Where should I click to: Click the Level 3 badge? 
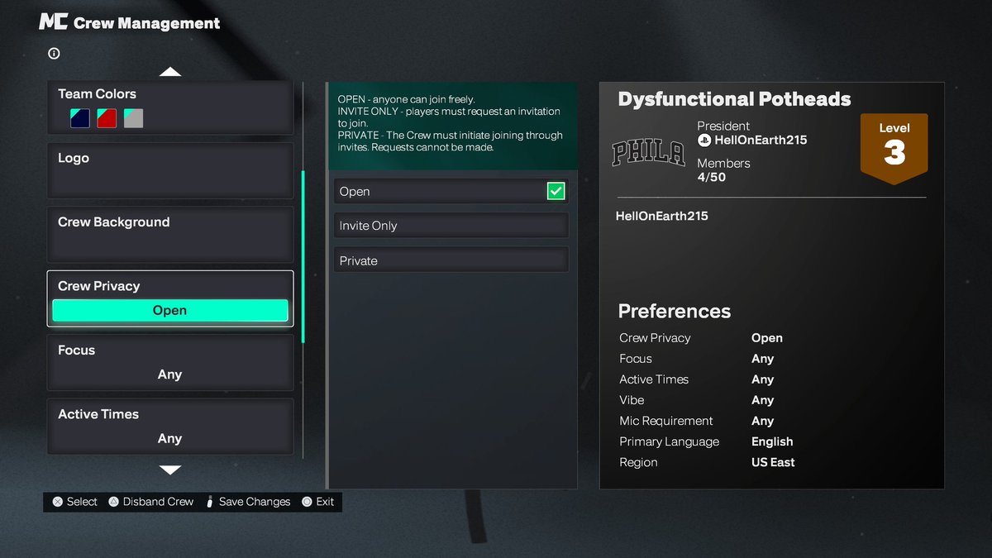(x=894, y=148)
